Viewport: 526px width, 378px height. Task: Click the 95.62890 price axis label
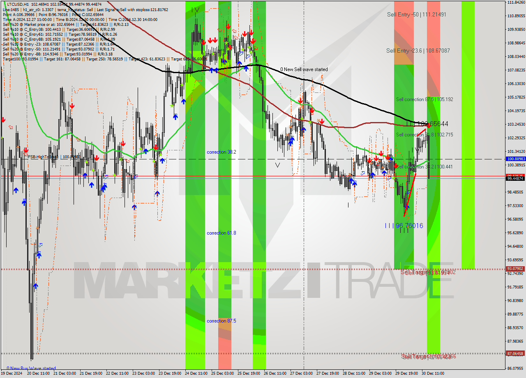[516, 233]
